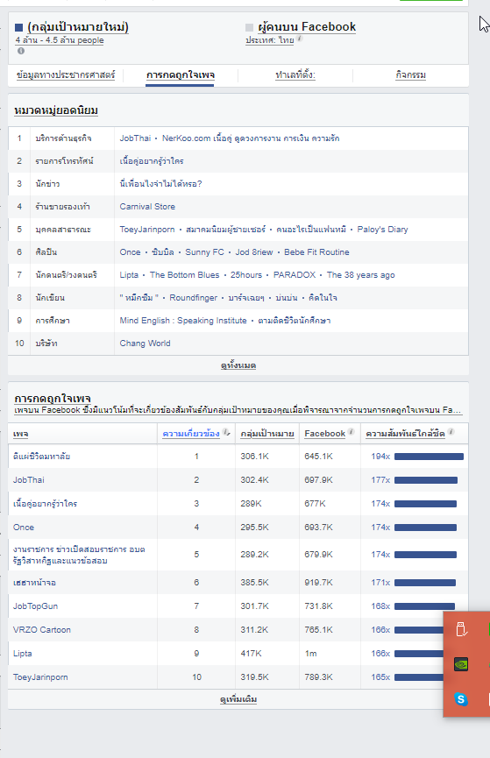Click กลุ่มเป้าหมาย column header
This screenshot has width=490, height=758.
click(267, 434)
